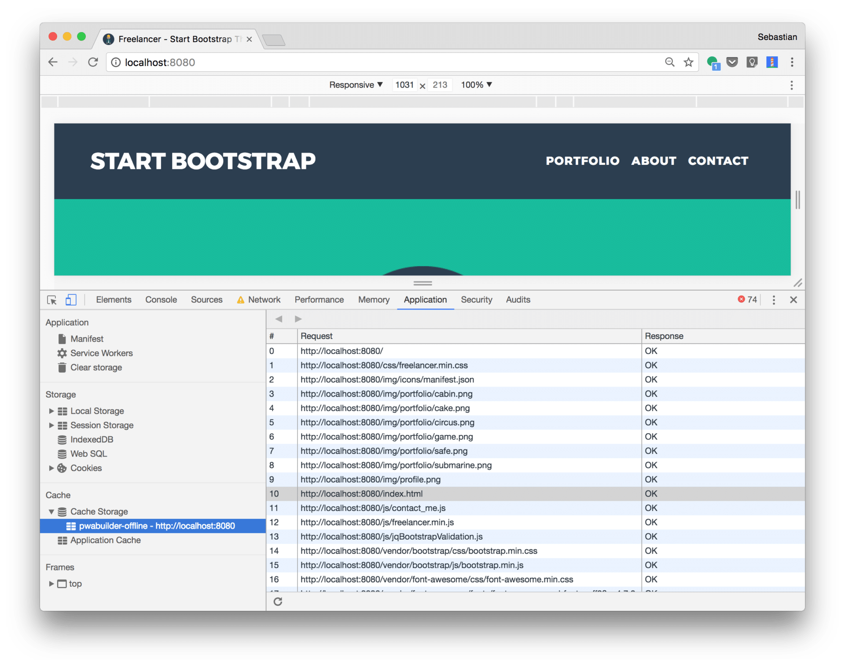The image size is (845, 668).
Task: Bookmark page with the star icon
Action: (x=688, y=62)
